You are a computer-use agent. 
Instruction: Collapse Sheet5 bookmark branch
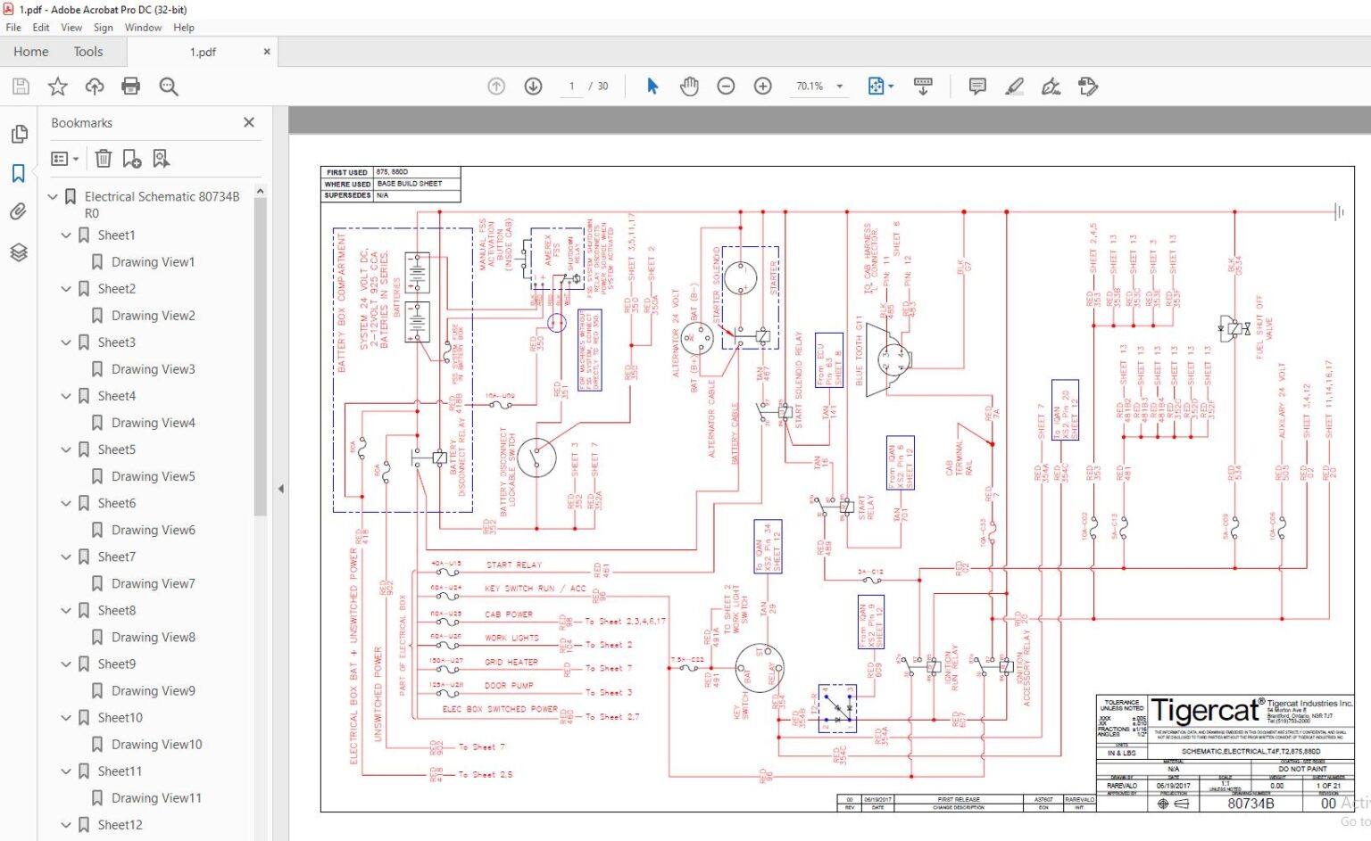tap(66, 449)
